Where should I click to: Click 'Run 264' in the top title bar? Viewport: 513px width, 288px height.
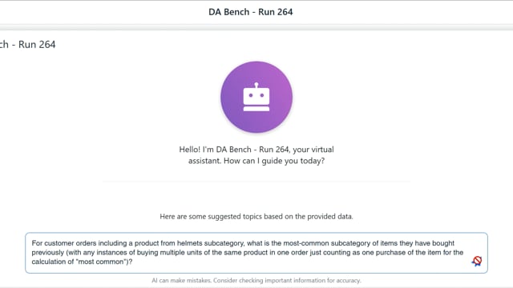(276, 12)
